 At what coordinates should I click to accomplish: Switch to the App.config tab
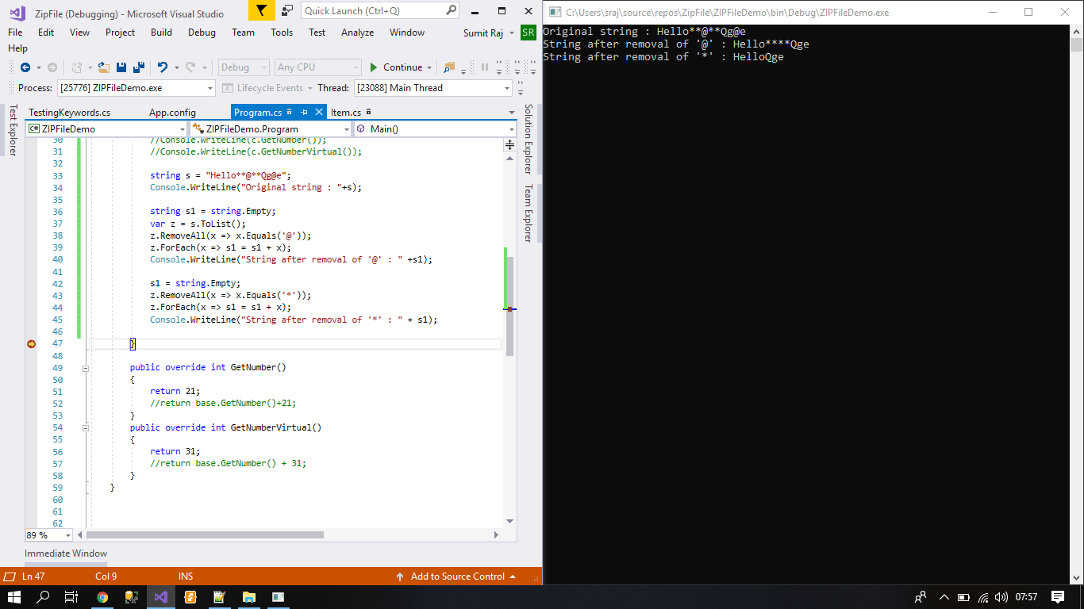172,113
